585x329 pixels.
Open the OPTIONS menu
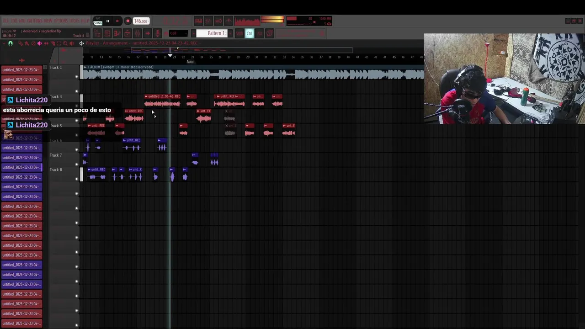[60, 21]
